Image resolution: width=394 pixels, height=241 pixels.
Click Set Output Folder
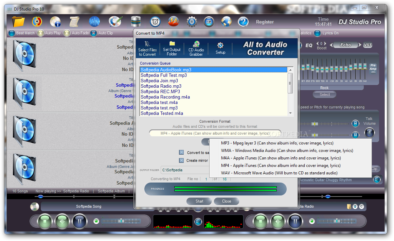[172, 49]
